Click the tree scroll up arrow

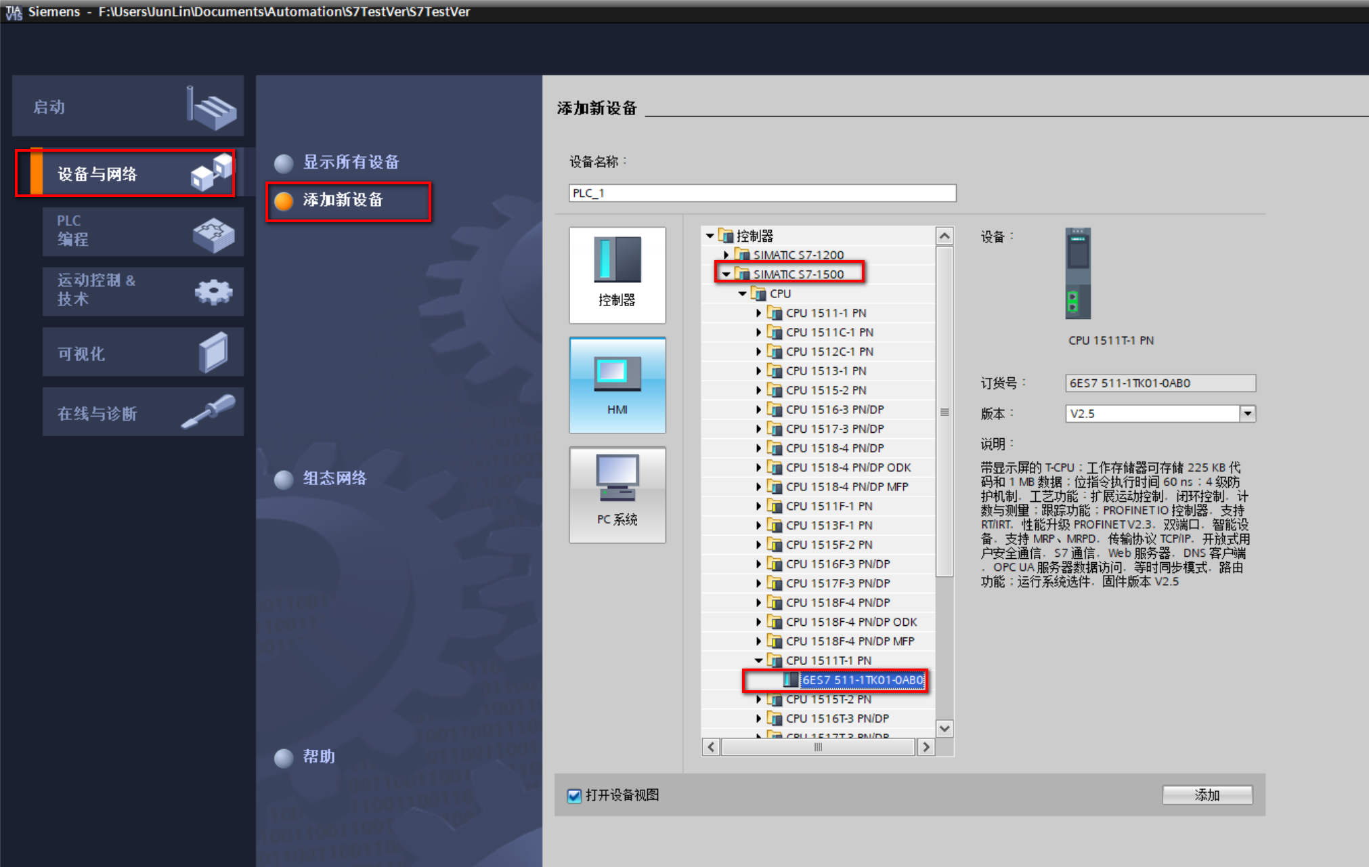coord(944,236)
